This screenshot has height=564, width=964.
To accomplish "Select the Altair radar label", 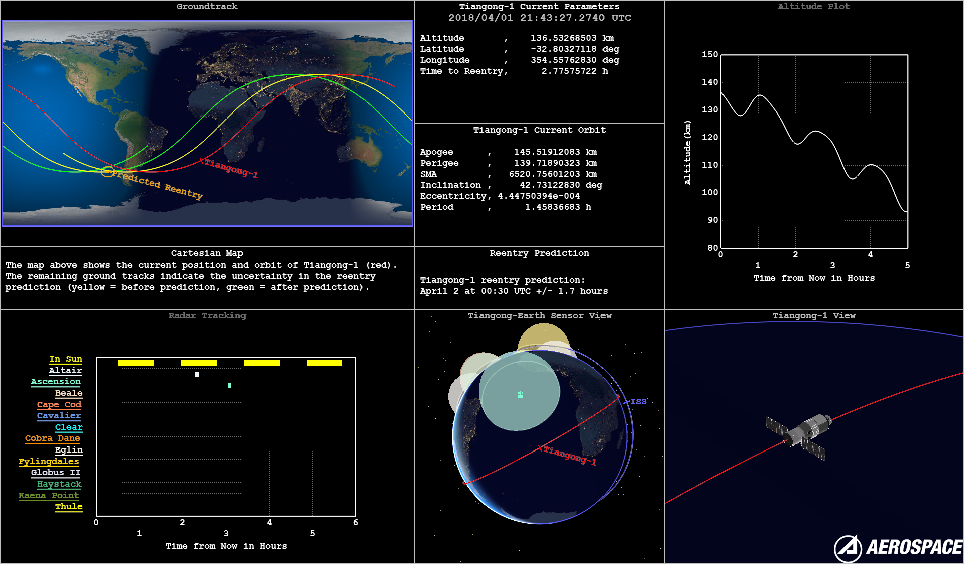I will tap(65, 370).
